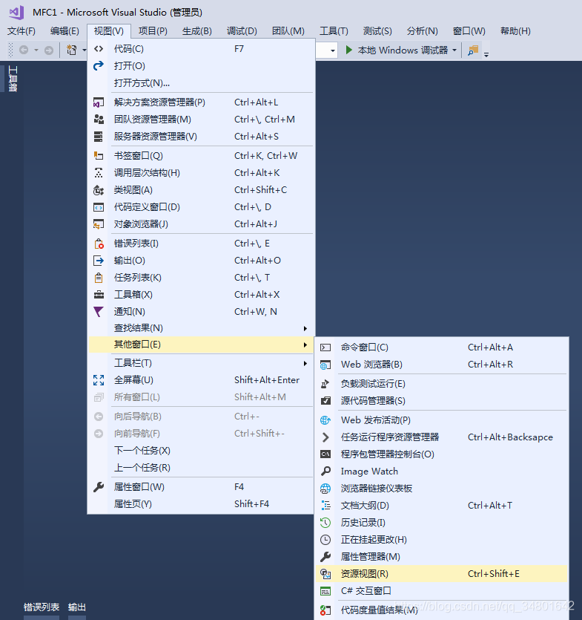
Task: Click the wrench icon beside 属性窗口(W)
Action: 99,487
